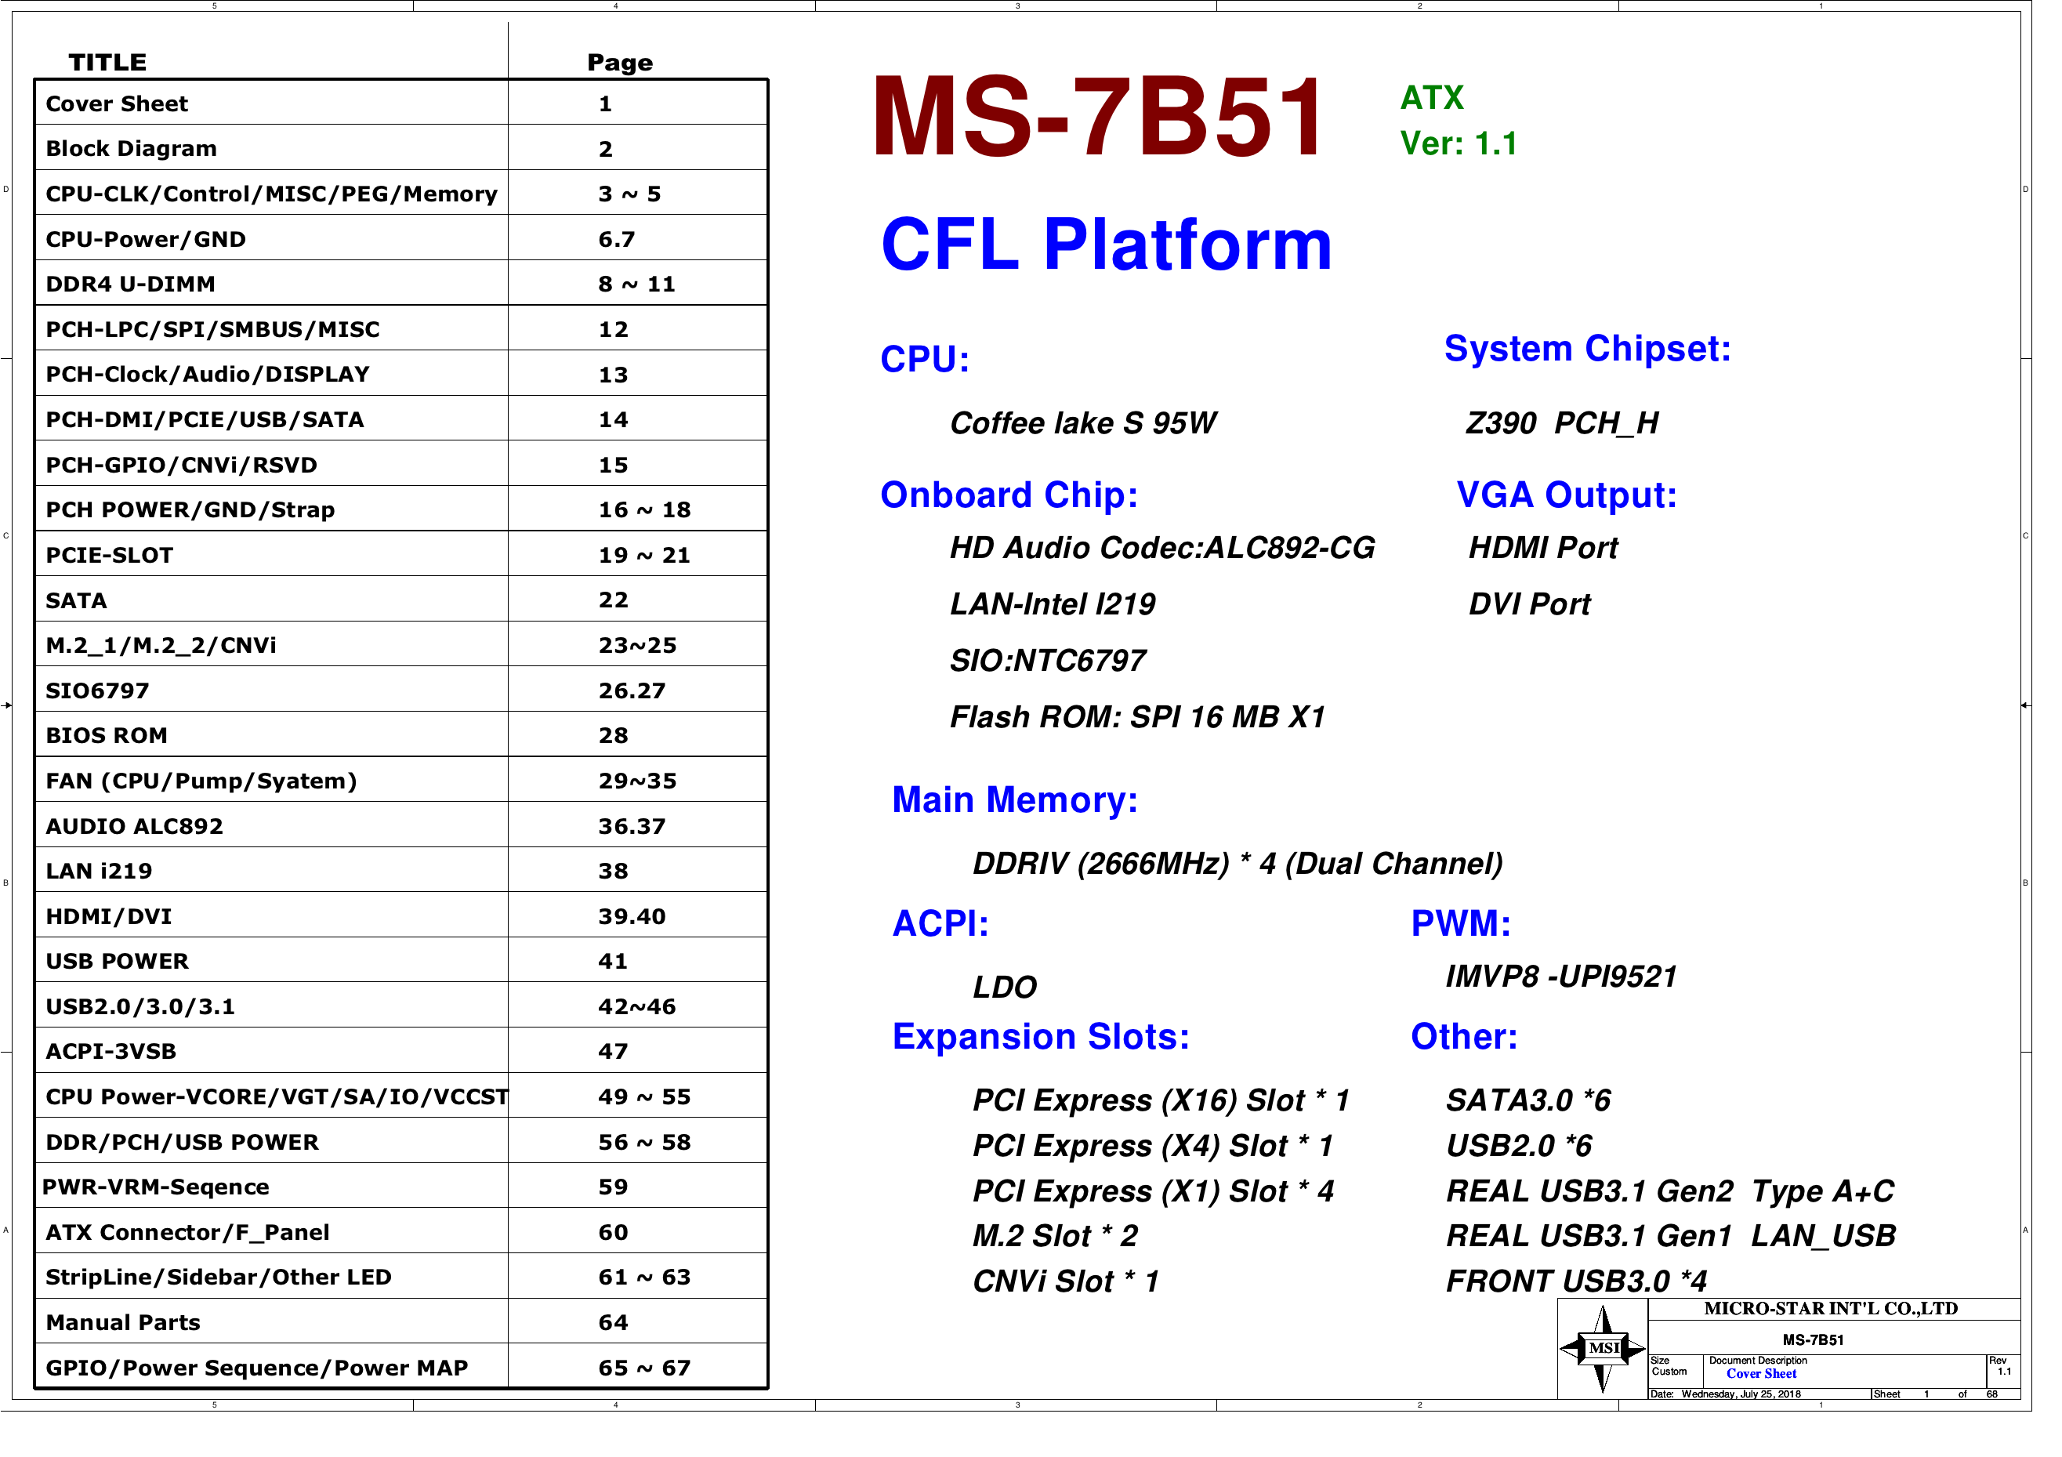Select the 'M.2 Slot * 2' line

(x=1054, y=1237)
